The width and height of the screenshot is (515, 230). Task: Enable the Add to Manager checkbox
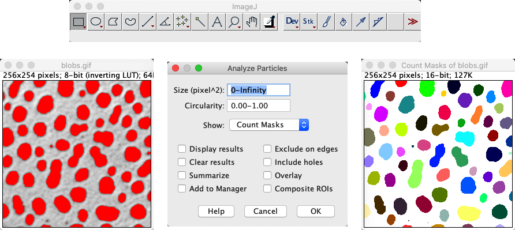click(182, 188)
